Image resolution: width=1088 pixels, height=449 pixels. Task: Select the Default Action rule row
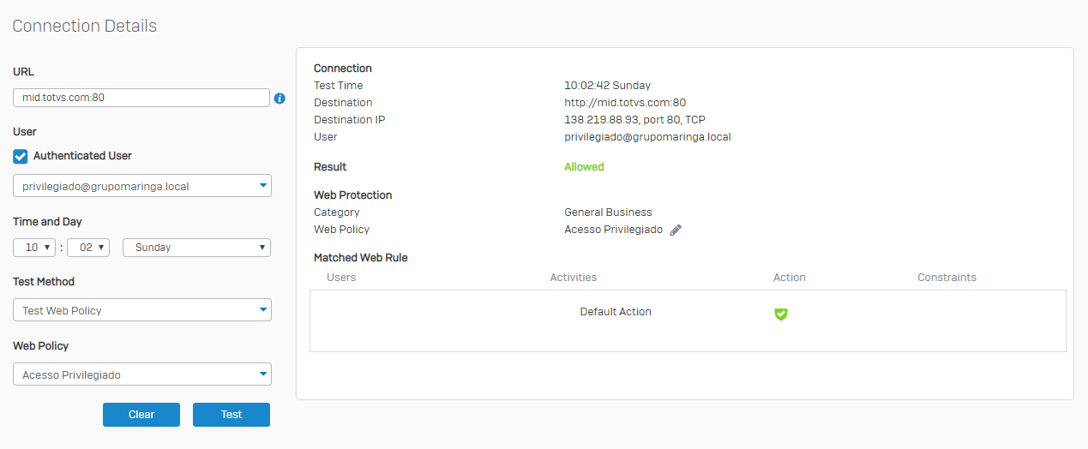click(616, 312)
